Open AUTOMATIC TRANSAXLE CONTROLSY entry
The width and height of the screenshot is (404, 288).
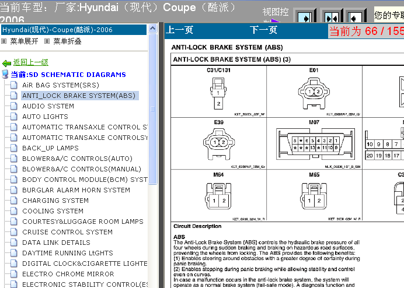coord(85,138)
